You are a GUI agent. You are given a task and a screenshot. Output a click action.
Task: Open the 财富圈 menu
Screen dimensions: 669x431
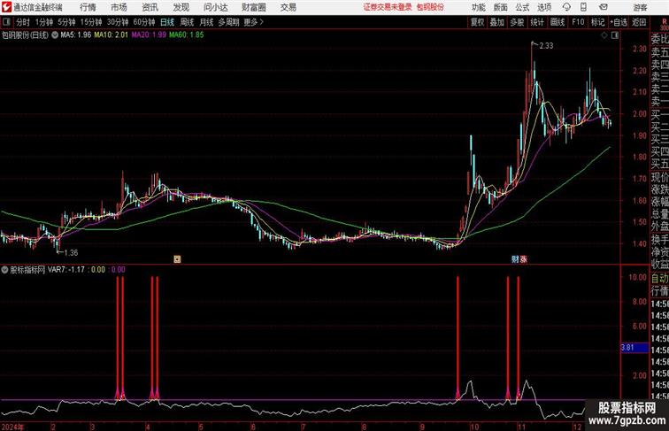pos(254,7)
